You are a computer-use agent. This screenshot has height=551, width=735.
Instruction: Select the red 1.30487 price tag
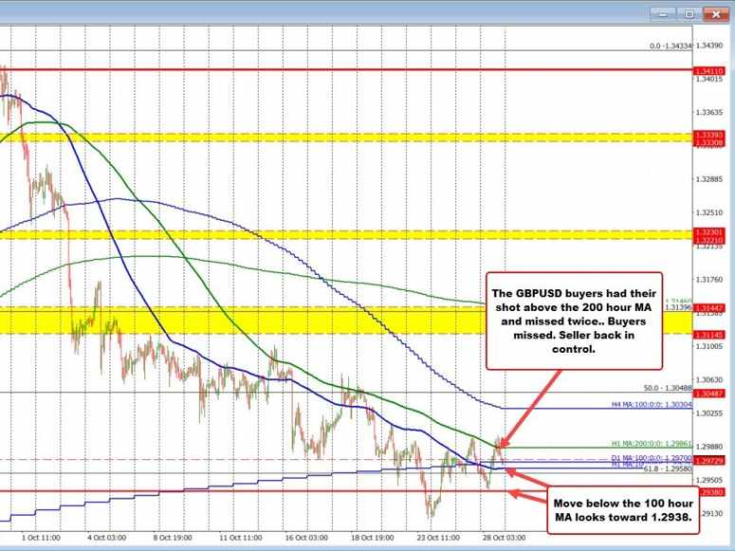coord(709,394)
